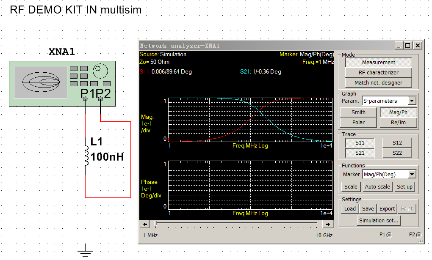Maximize the Network analyzer window

point(408,45)
